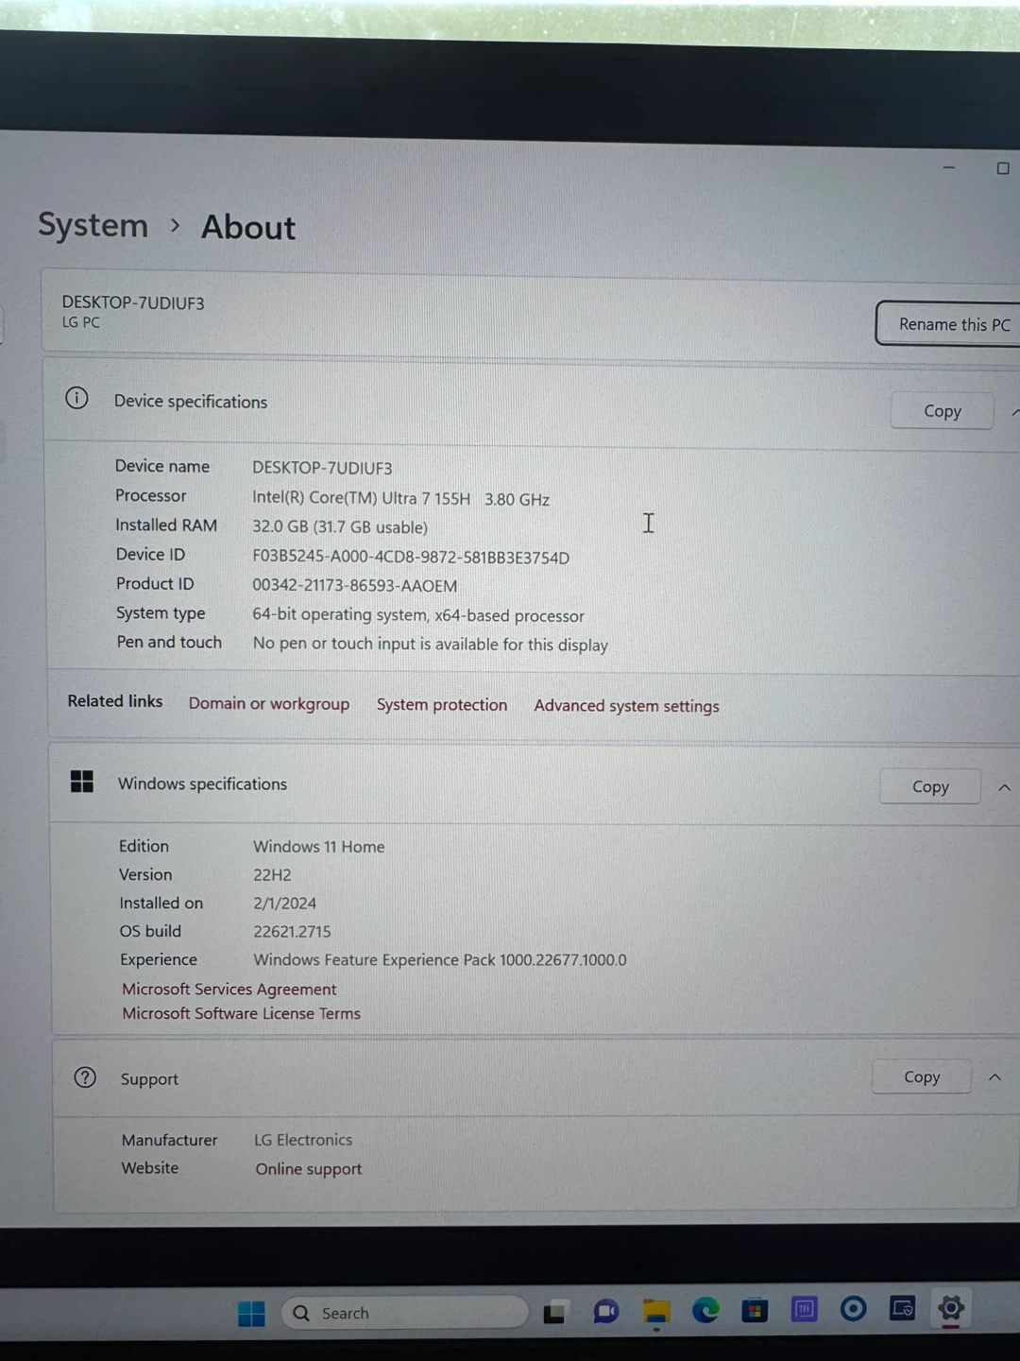Click the System type value 64-bit operating system
Viewport: 1020px width, 1361px height.
click(418, 615)
